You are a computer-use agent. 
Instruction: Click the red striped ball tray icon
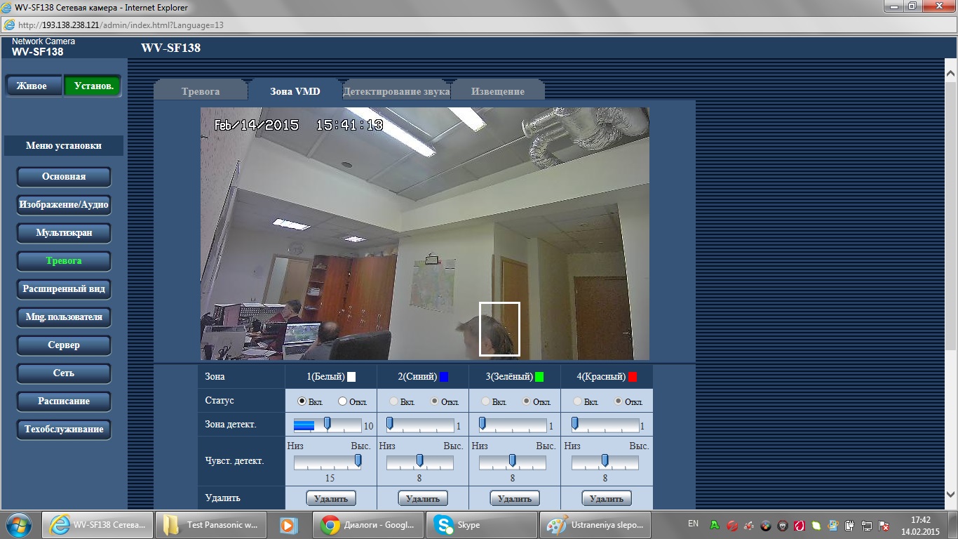(731, 524)
